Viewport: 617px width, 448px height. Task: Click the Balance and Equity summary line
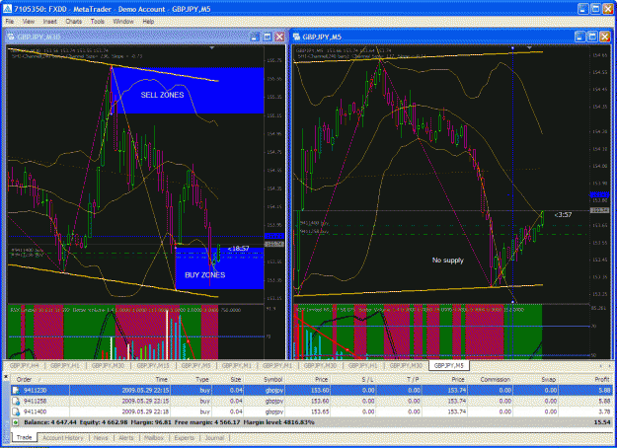point(169,422)
